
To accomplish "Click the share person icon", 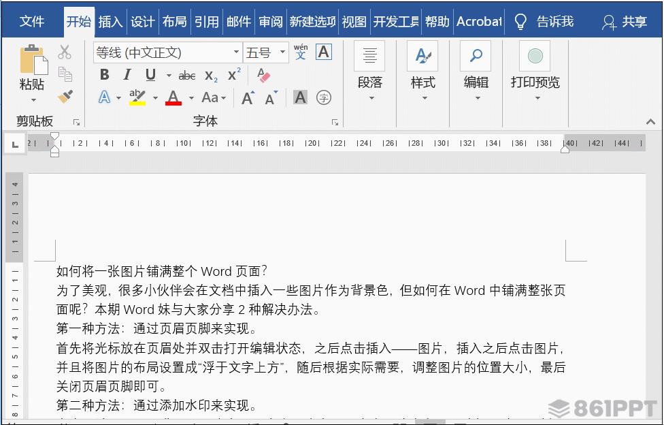I will [609, 22].
